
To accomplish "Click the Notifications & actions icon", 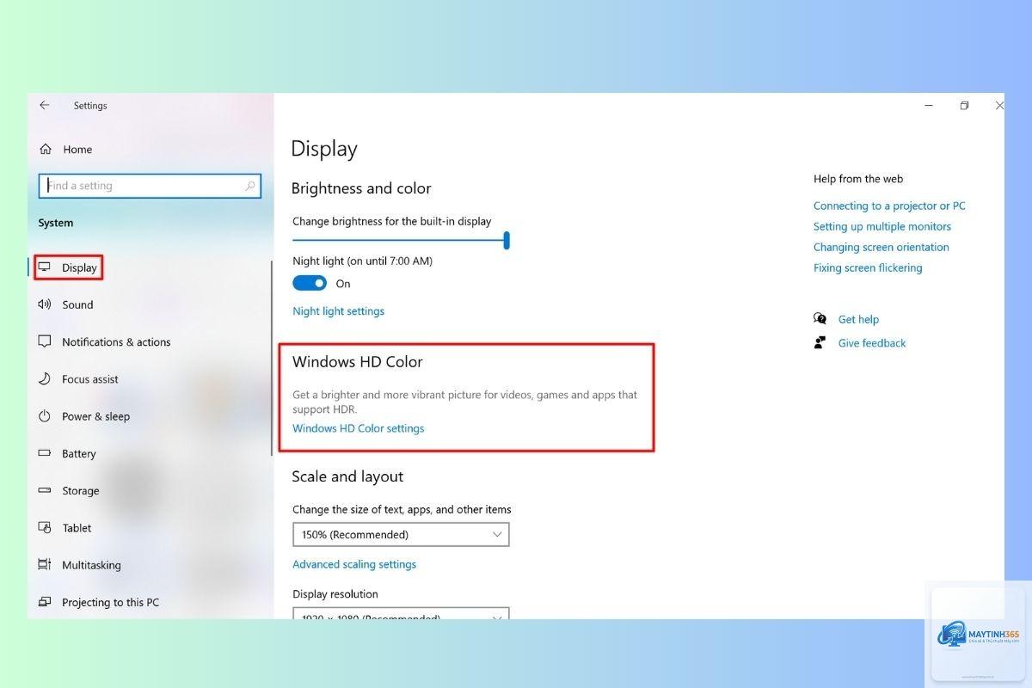I will tap(45, 341).
